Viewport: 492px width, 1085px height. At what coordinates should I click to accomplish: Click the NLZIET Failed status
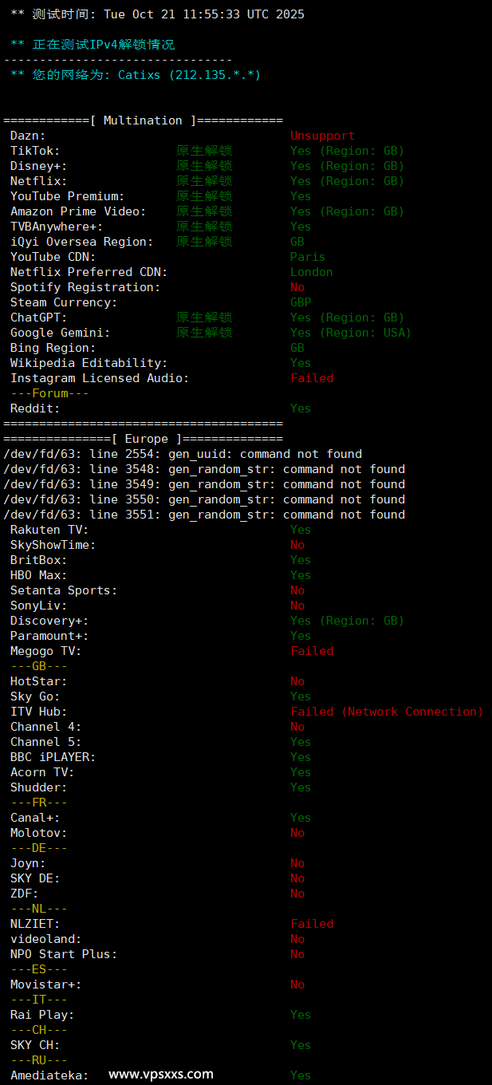(x=312, y=924)
